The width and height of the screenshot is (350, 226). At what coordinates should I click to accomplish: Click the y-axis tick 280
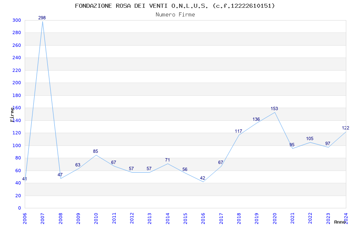tap(17, 33)
